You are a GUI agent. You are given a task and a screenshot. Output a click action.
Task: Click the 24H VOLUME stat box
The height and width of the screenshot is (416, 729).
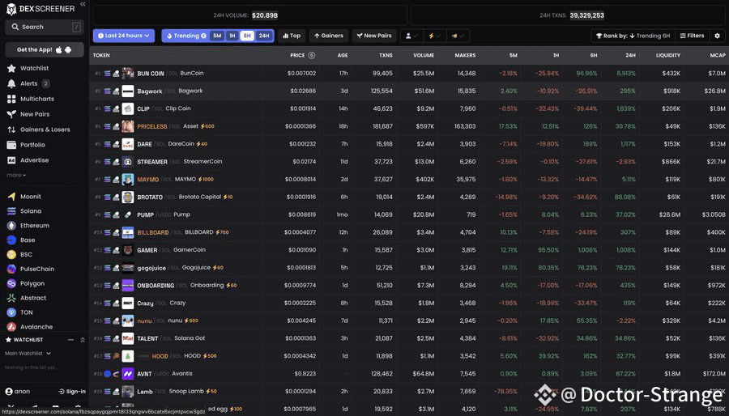point(250,15)
